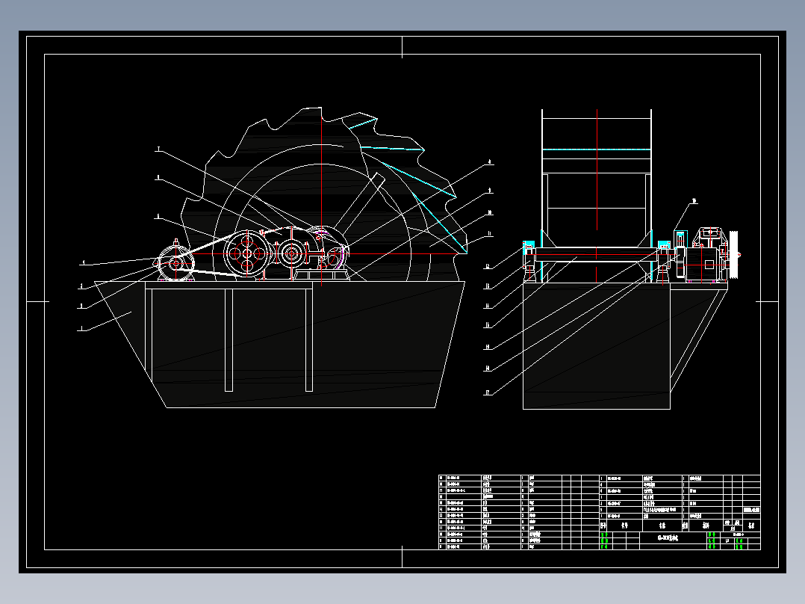Click callout number 17 label
This screenshot has width=805, height=604.
[x=488, y=393]
